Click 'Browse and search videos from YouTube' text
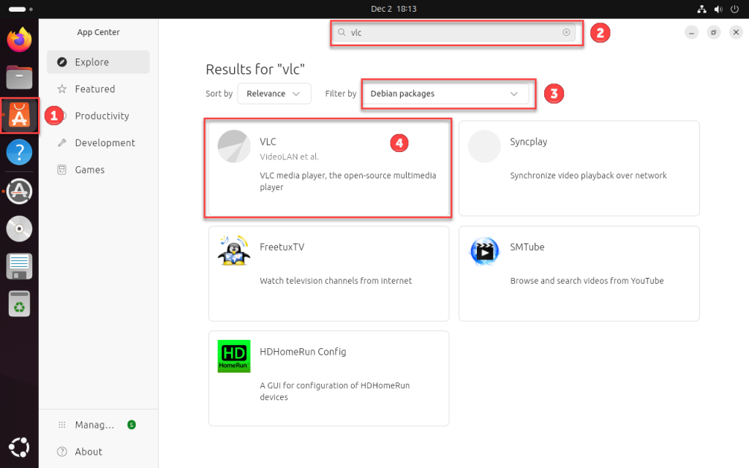This screenshot has height=468, width=749. tap(587, 281)
